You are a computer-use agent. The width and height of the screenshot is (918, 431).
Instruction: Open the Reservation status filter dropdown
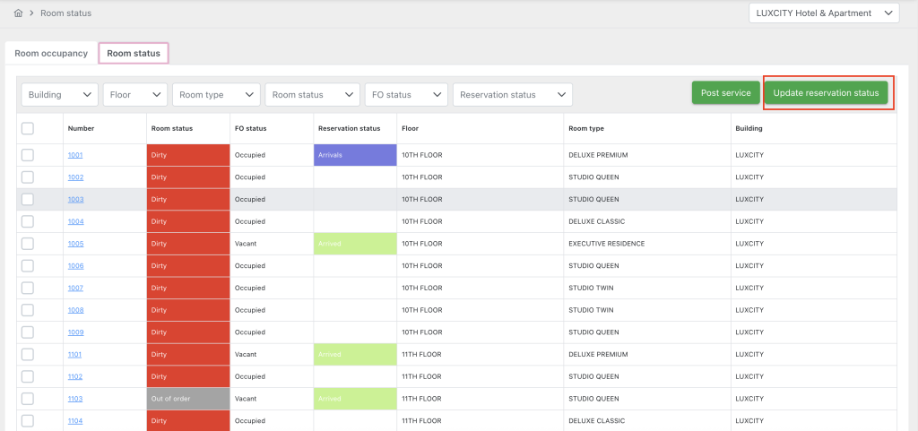pyautogui.click(x=512, y=95)
